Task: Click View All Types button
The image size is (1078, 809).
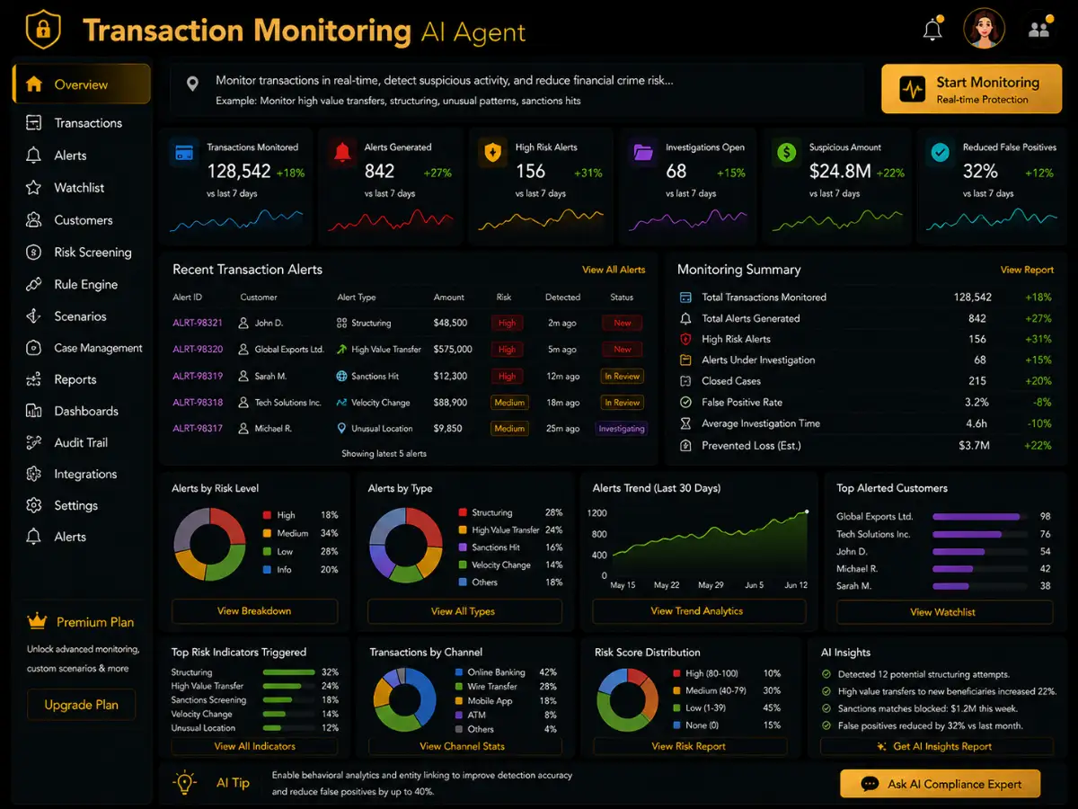Action: click(464, 611)
